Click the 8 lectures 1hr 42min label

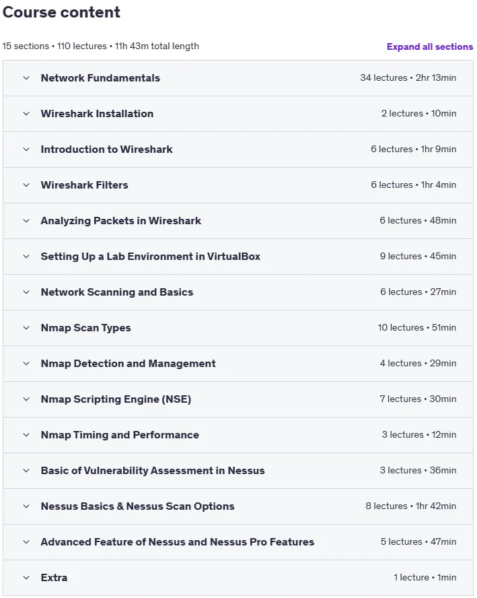[410, 506]
